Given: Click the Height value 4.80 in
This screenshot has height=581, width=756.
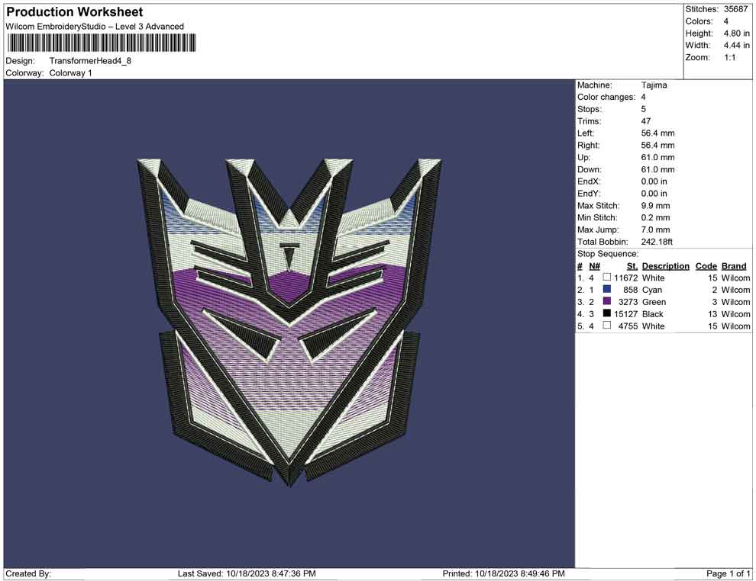Looking at the screenshot, I should pos(736,34).
